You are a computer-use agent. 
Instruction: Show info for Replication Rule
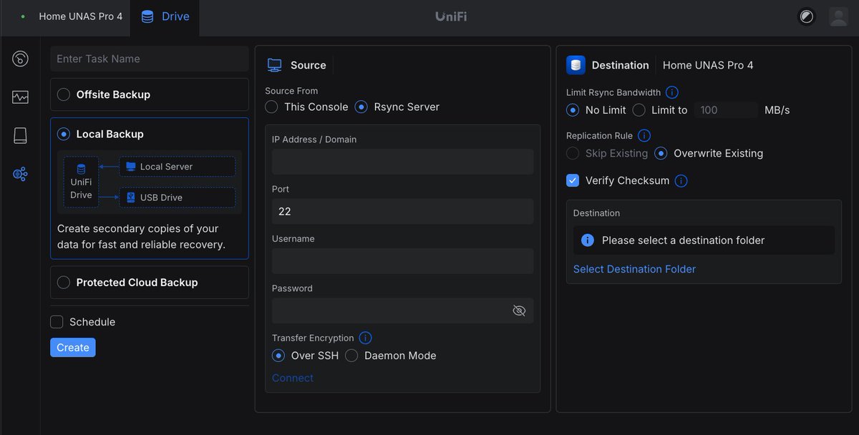coord(644,135)
